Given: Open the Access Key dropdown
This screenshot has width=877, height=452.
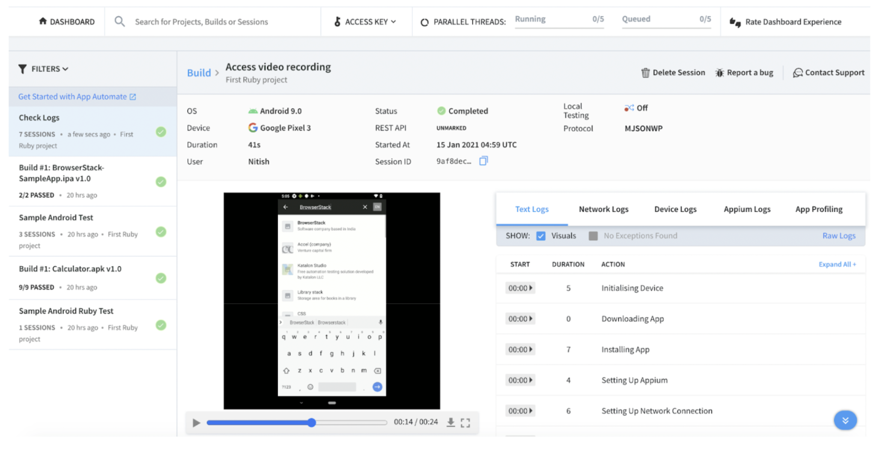Looking at the screenshot, I should point(366,21).
